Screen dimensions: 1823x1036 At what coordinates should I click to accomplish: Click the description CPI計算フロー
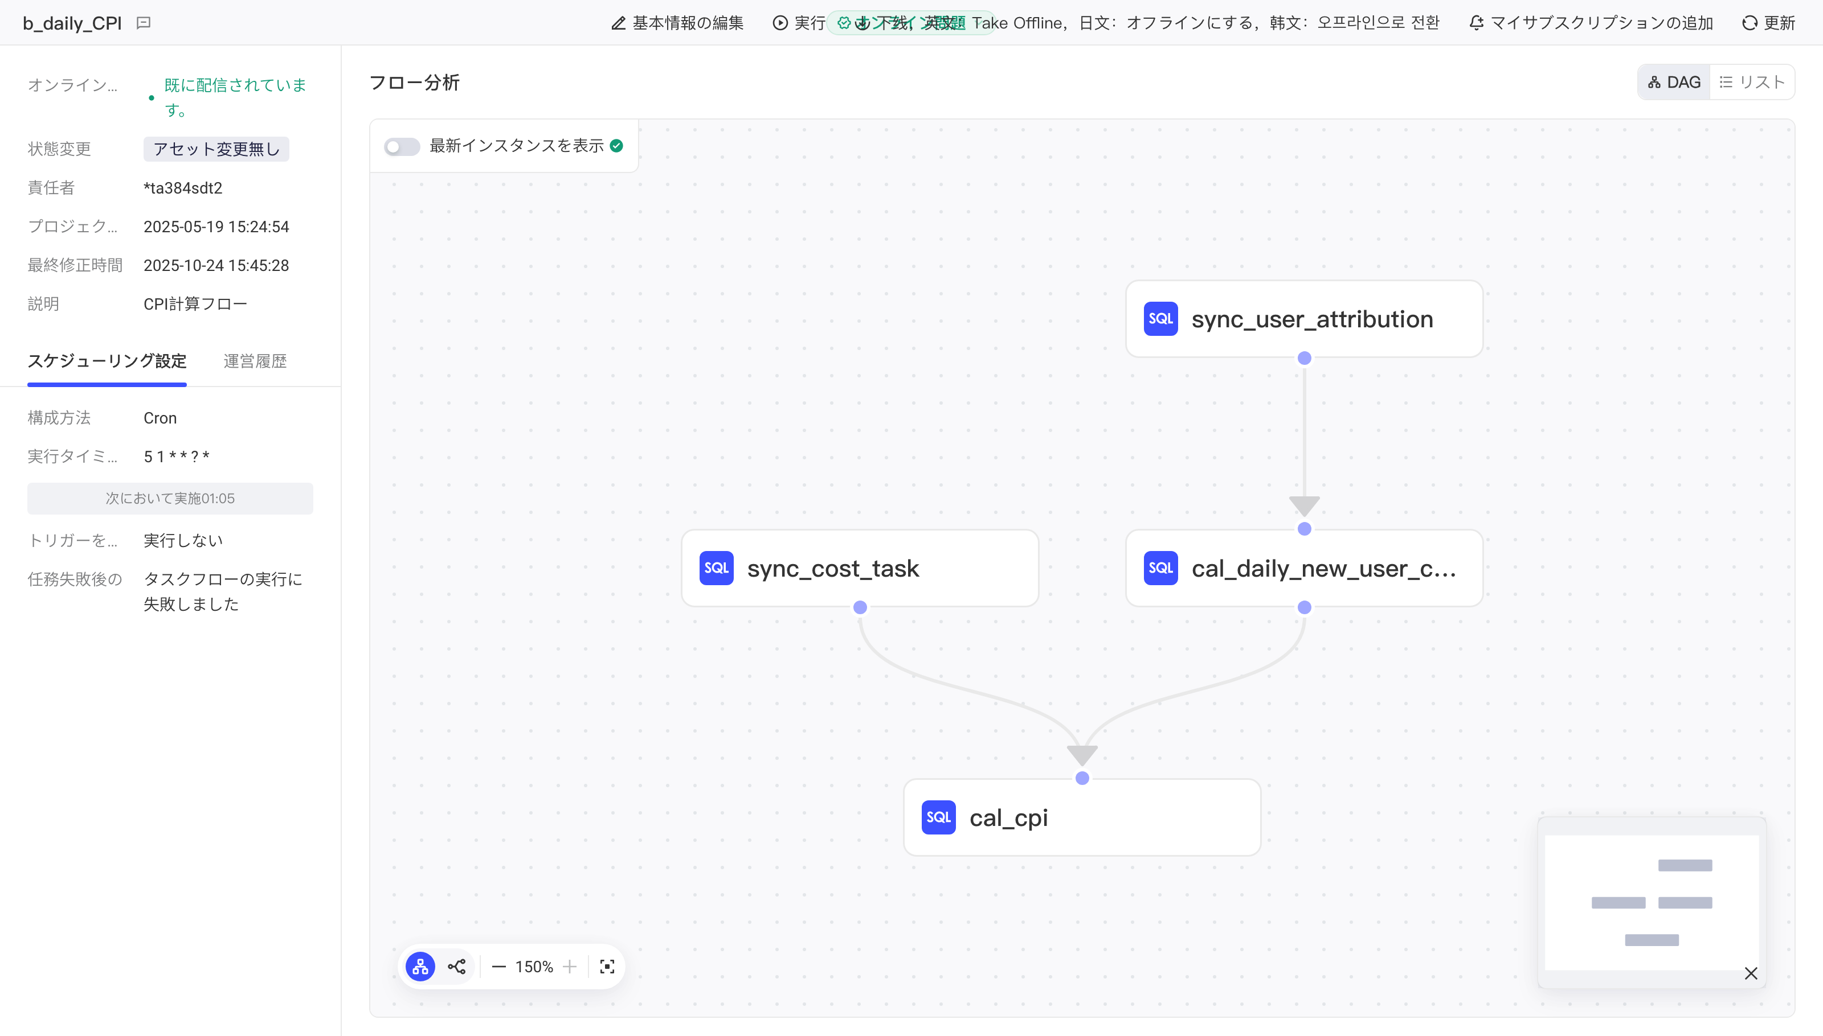195,304
